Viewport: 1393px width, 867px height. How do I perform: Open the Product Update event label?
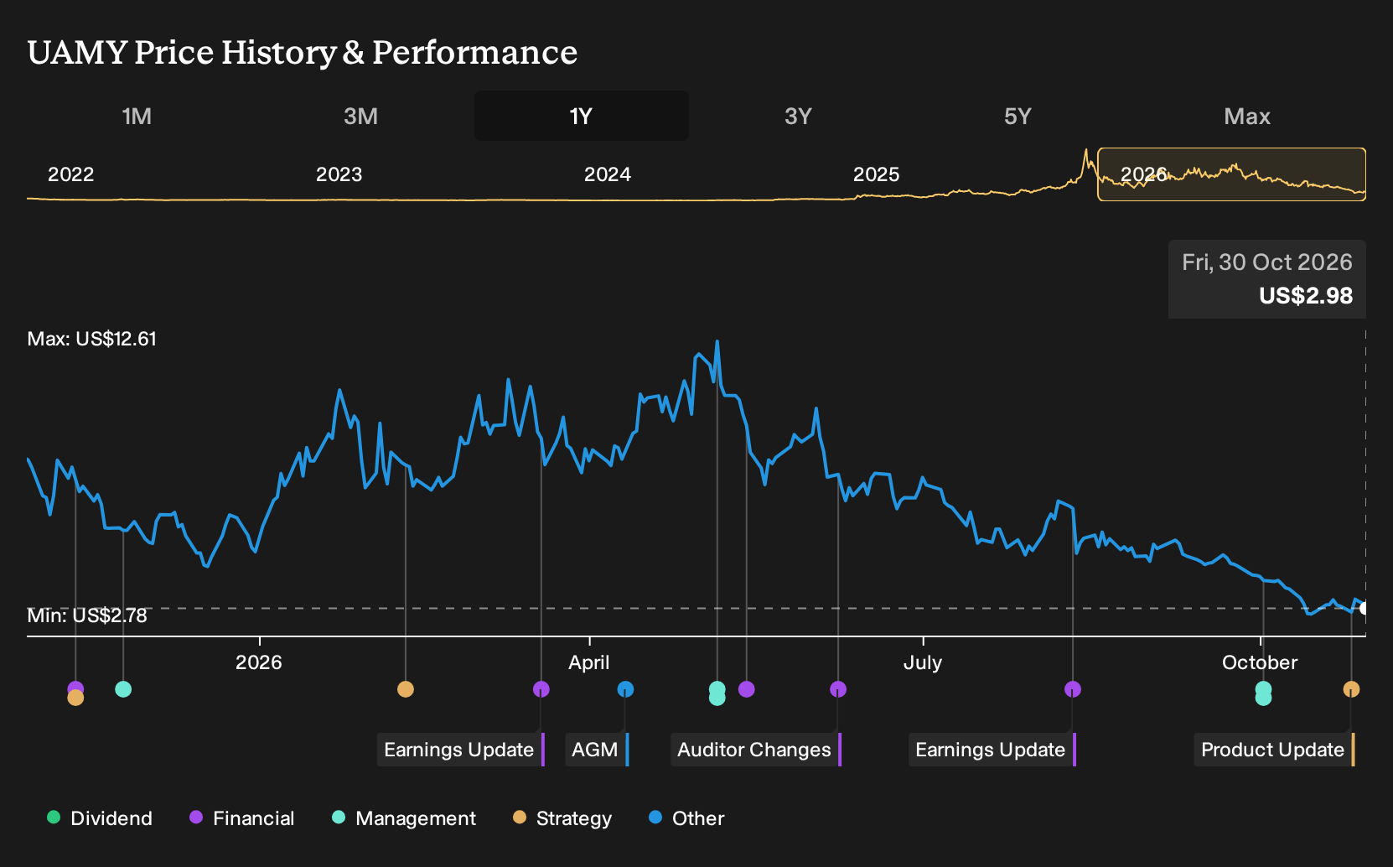(x=1274, y=750)
